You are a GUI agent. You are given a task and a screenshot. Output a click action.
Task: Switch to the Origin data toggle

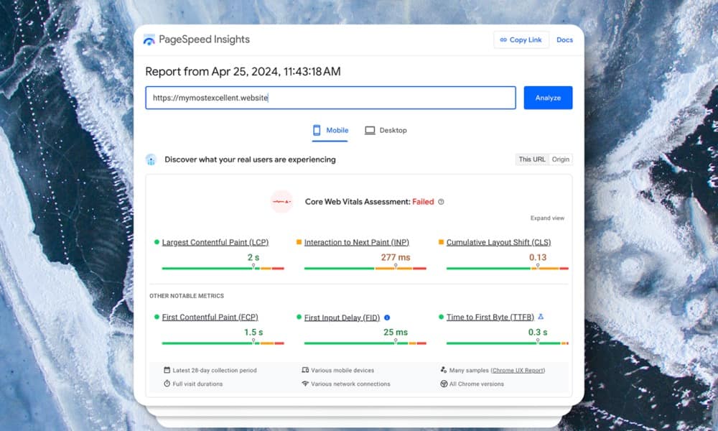[x=561, y=159]
